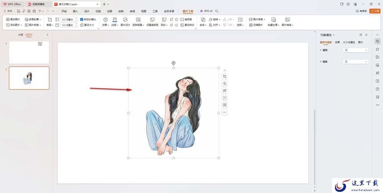Screen dimensions: 383x193
Task: Switch to the 设计 design ribbon tab
Action: (x=87, y=11)
